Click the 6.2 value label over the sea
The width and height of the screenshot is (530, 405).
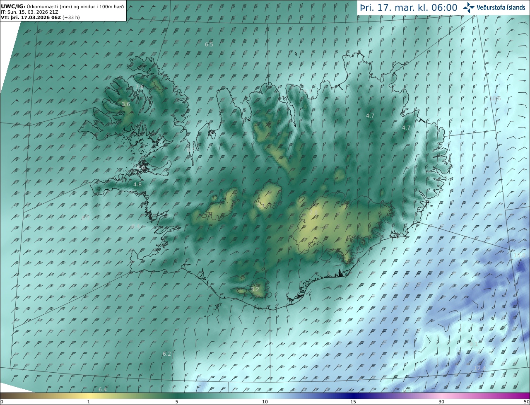coord(167,354)
